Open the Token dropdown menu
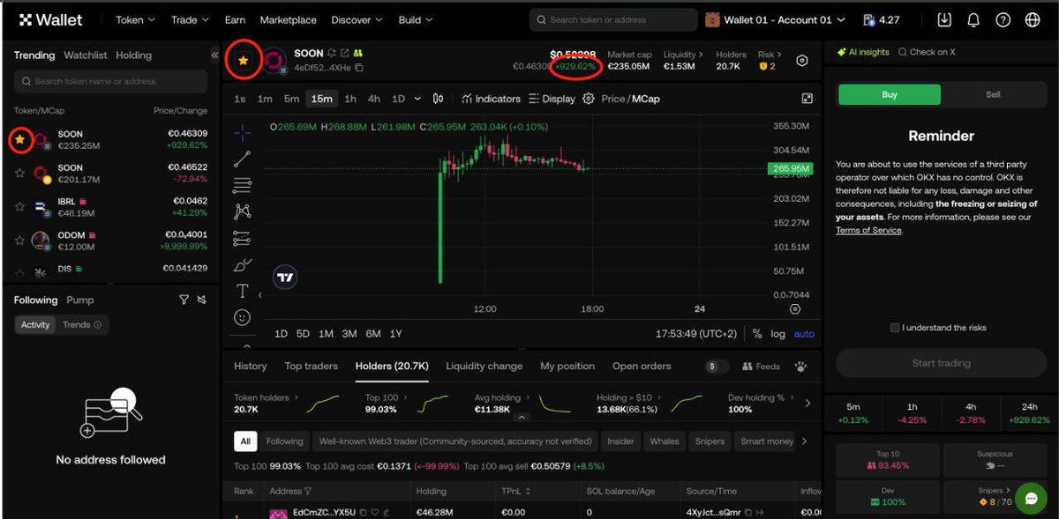The image size is (1059, 519). click(135, 19)
